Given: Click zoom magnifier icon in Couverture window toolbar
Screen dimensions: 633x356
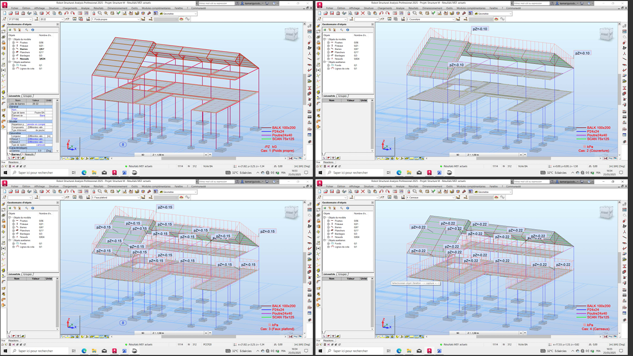Looking at the screenshot, I should [x=415, y=14].
